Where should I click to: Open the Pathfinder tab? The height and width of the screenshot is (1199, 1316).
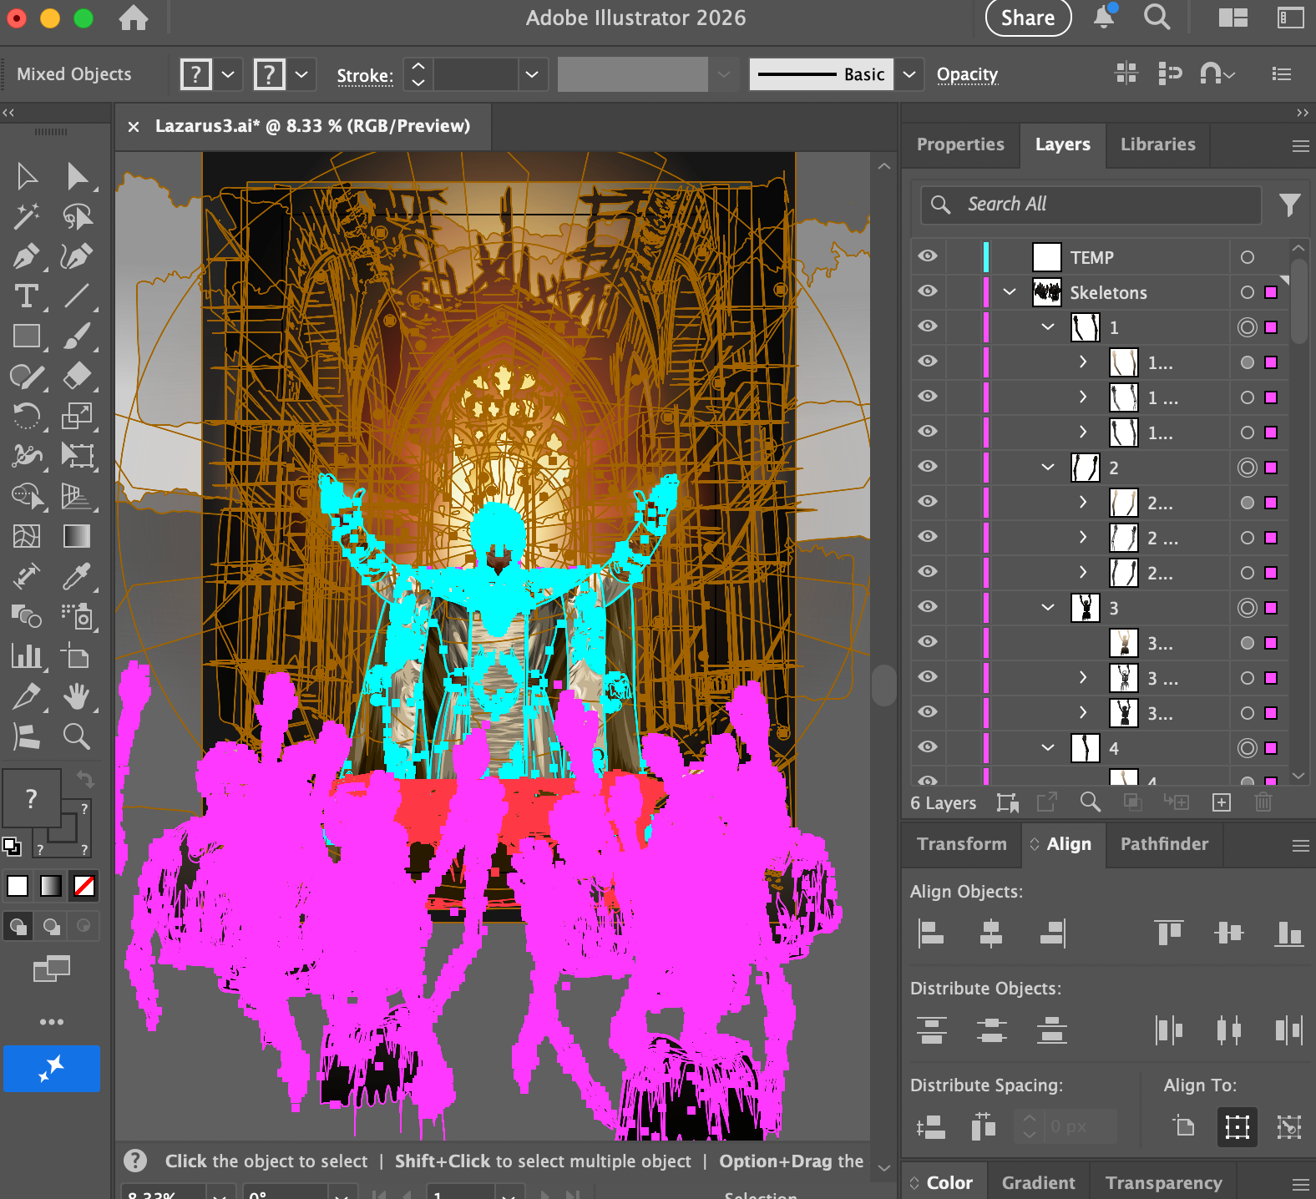point(1164,843)
